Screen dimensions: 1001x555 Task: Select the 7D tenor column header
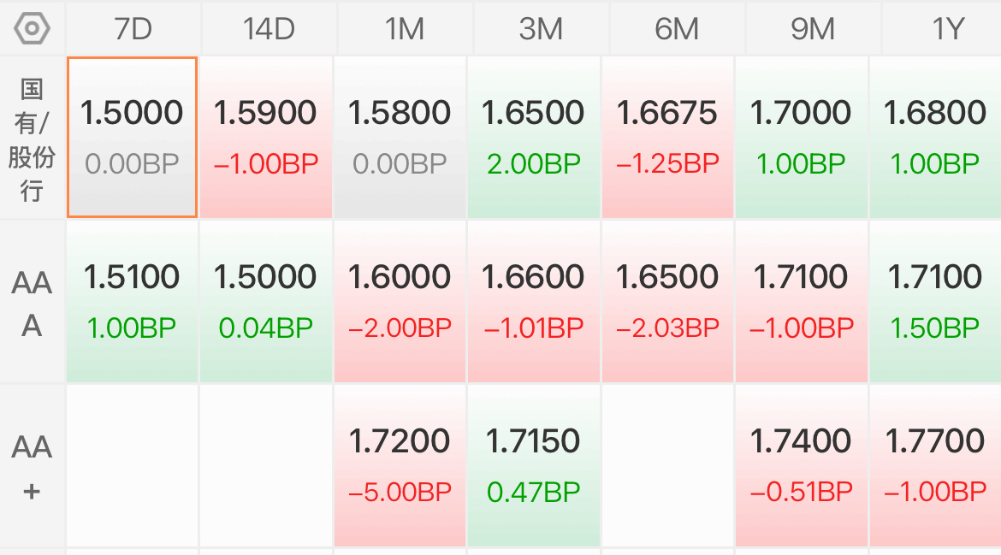[x=133, y=29]
